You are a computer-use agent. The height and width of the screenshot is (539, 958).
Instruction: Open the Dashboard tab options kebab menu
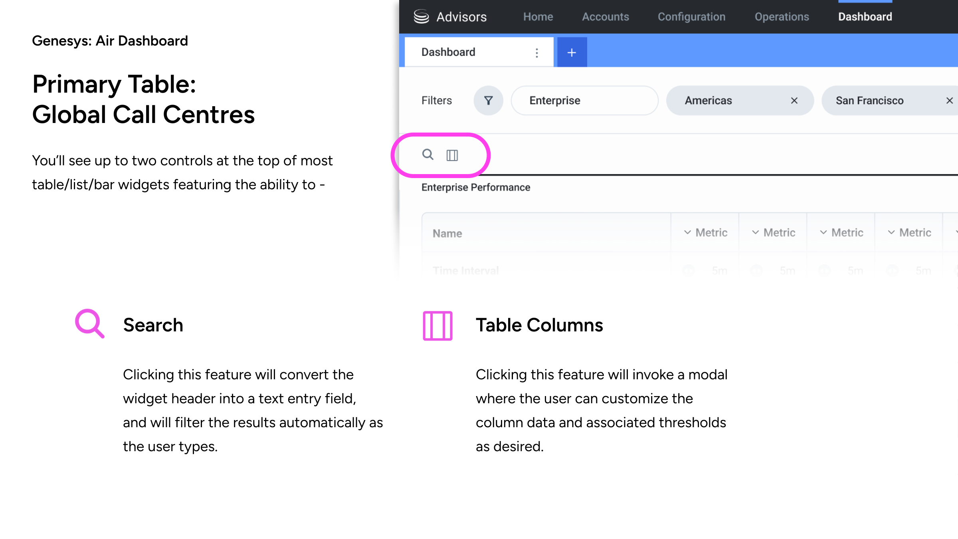click(537, 53)
